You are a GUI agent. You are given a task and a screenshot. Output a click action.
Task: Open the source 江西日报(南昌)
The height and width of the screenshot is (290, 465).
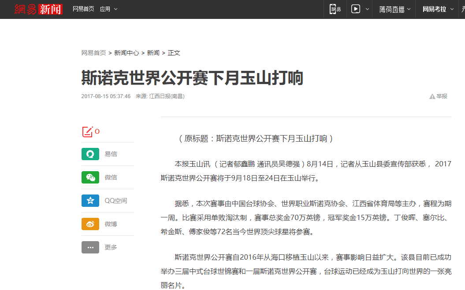tap(167, 96)
